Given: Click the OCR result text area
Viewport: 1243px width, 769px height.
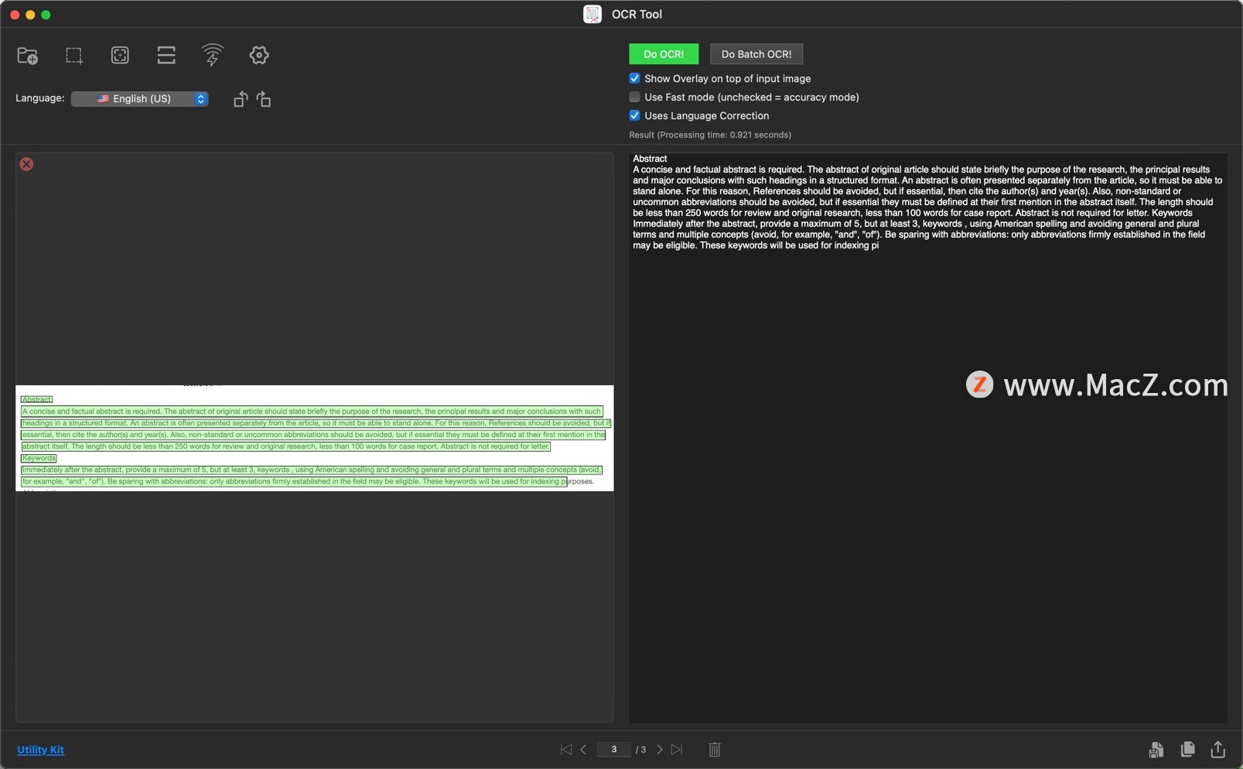Looking at the screenshot, I should point(927,438).
